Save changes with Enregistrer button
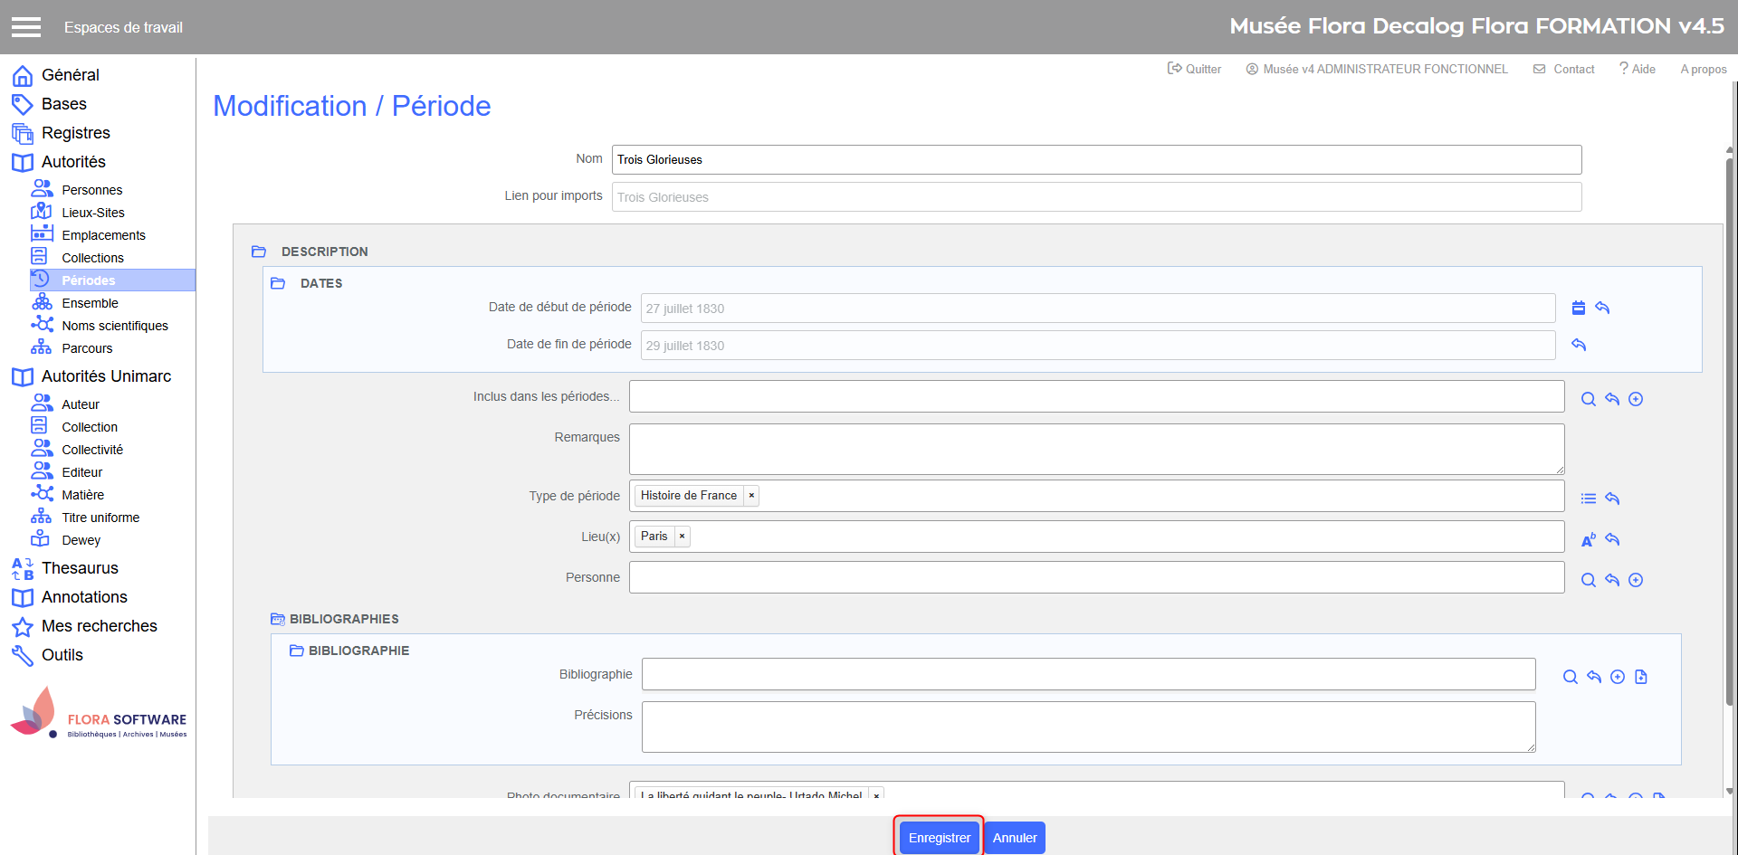Viewport: 1738px width, 855px height. click(939, 838)
